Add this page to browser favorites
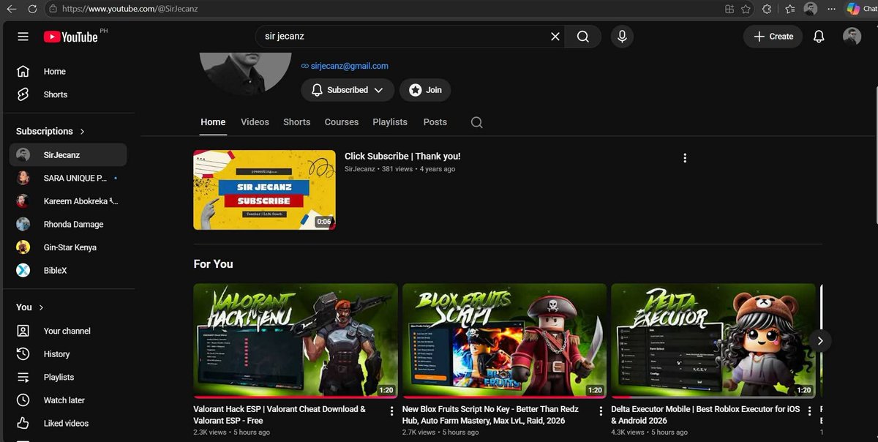The image size is (878, 442). coord(746,9)
